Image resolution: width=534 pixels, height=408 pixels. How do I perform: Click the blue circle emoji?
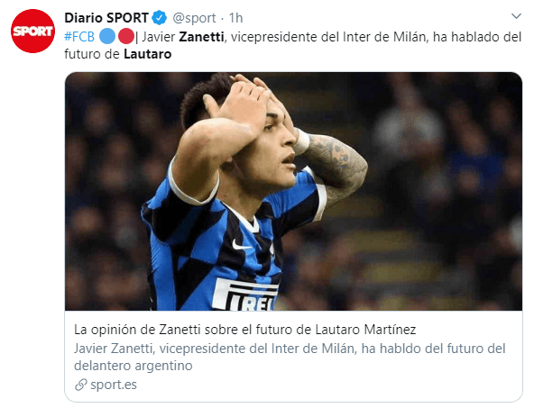[x=107, y=36]
